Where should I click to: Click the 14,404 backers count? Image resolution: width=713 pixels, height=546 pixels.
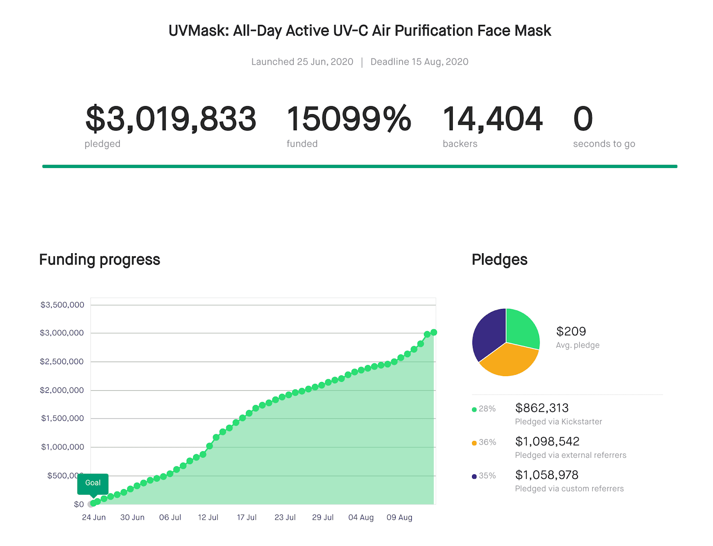492,119
